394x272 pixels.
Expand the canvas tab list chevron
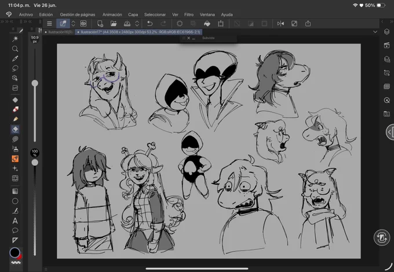[375, 32]
